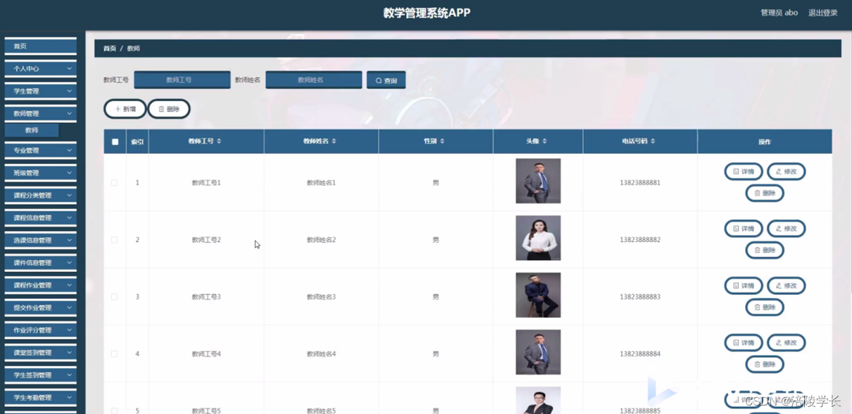Expand the 学生签到管理 sidebar menu

tap(40, 375)
